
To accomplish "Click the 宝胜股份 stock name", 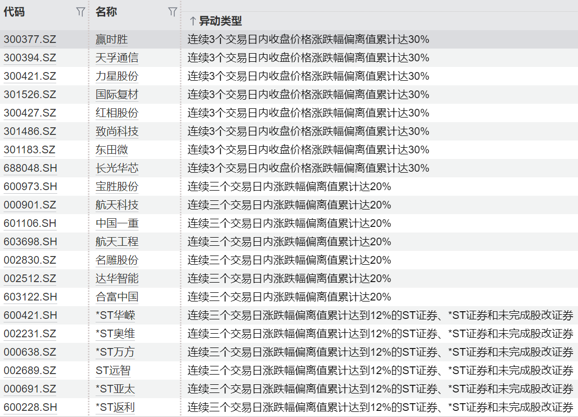I will point(117,187).
